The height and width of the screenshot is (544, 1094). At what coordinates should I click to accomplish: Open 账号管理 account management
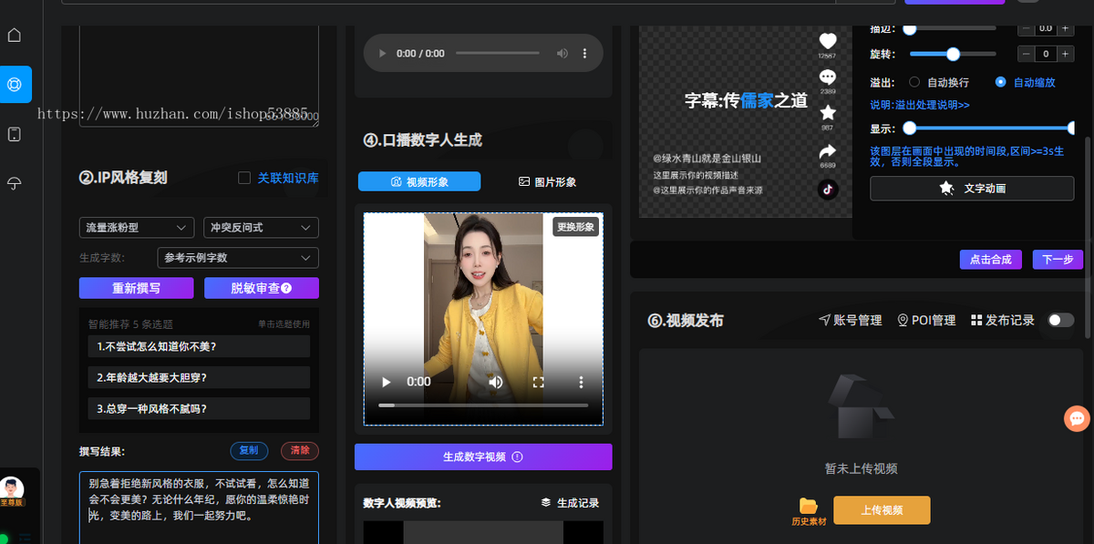tap(851, 320)
